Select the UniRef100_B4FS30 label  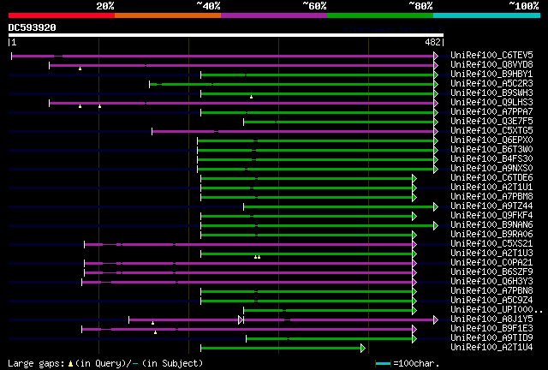tap(491, 159)
